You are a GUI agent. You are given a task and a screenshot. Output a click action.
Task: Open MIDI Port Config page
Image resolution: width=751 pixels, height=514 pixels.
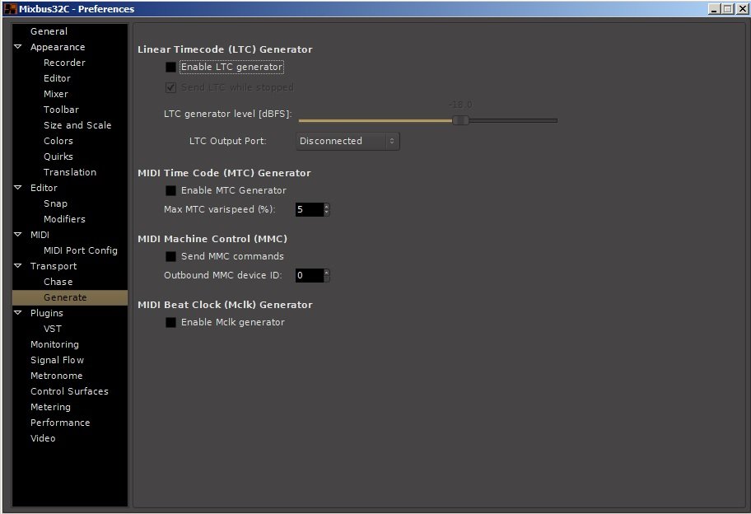pos(81,250)
